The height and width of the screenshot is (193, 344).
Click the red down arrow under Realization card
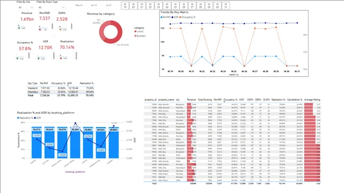[x=61, y=58]
